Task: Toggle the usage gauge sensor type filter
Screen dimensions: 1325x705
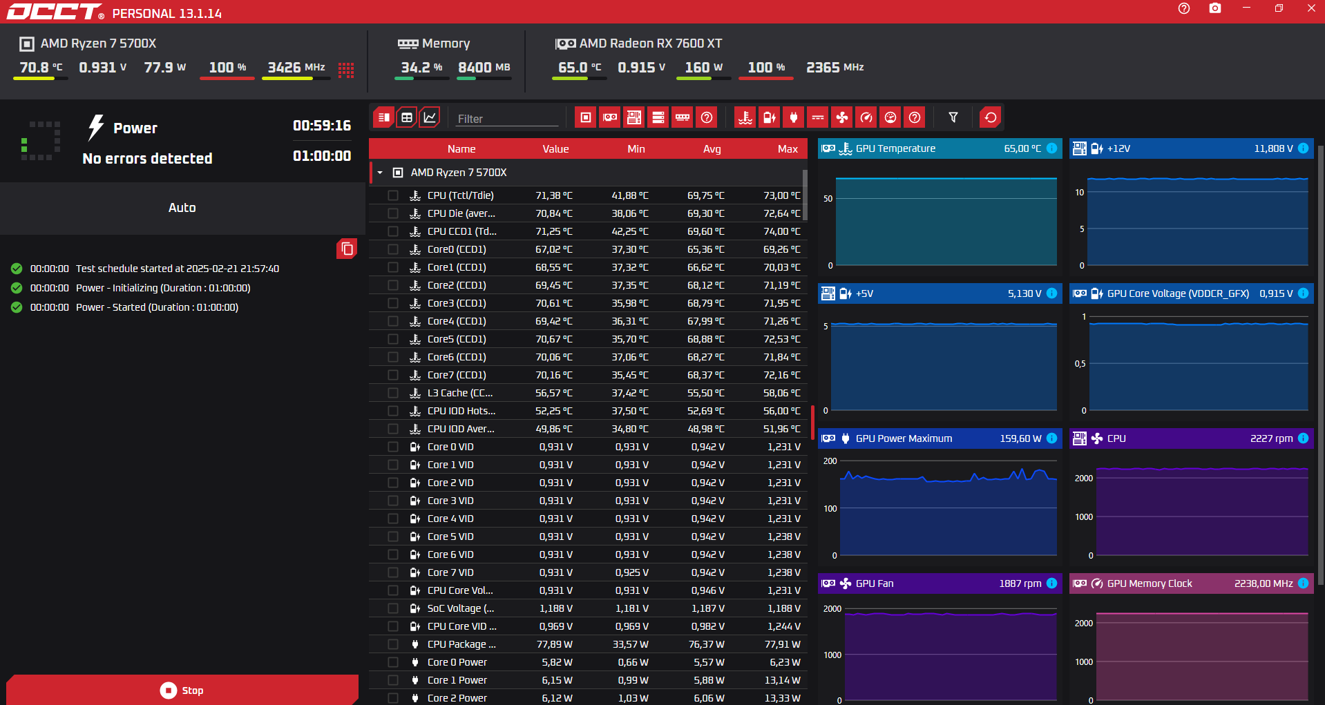Action: tap(890, 117)
